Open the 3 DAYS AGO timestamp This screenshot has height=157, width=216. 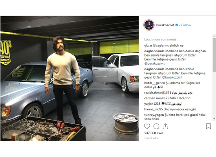coord(151,138)
